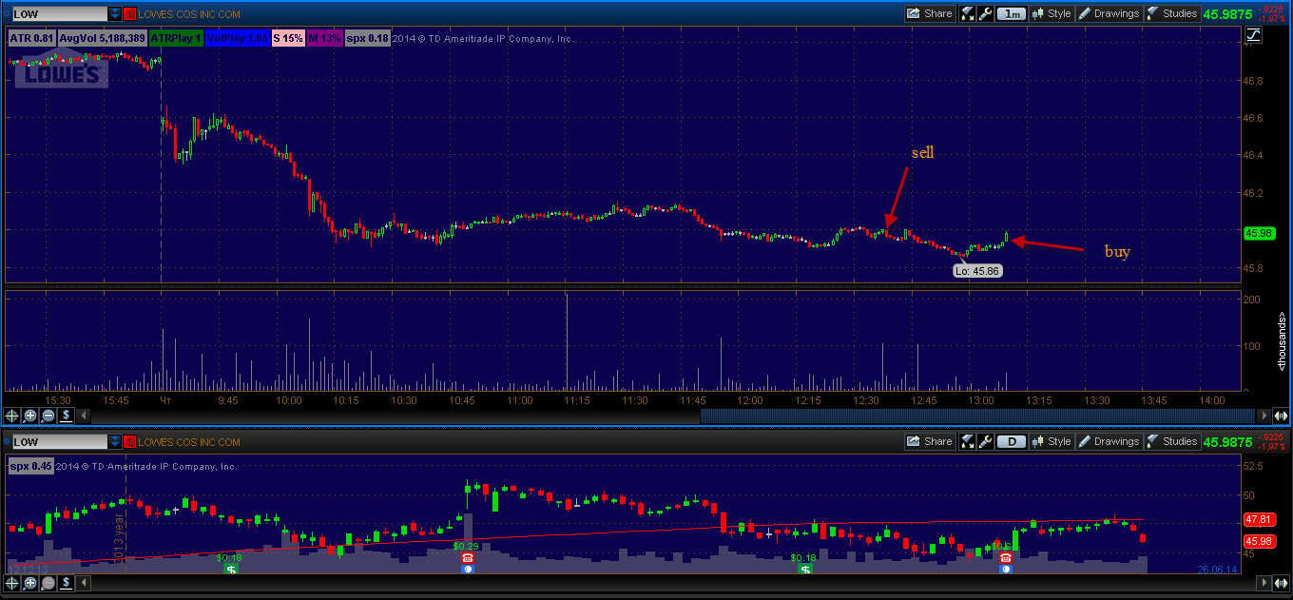This screenshot has width=1293, height=600.
Task: Click the Lo: 45.86 price bubble
Action: point(977,271)
